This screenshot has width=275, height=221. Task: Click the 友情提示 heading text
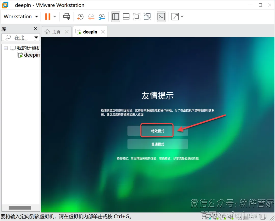(x=158, y=96)
